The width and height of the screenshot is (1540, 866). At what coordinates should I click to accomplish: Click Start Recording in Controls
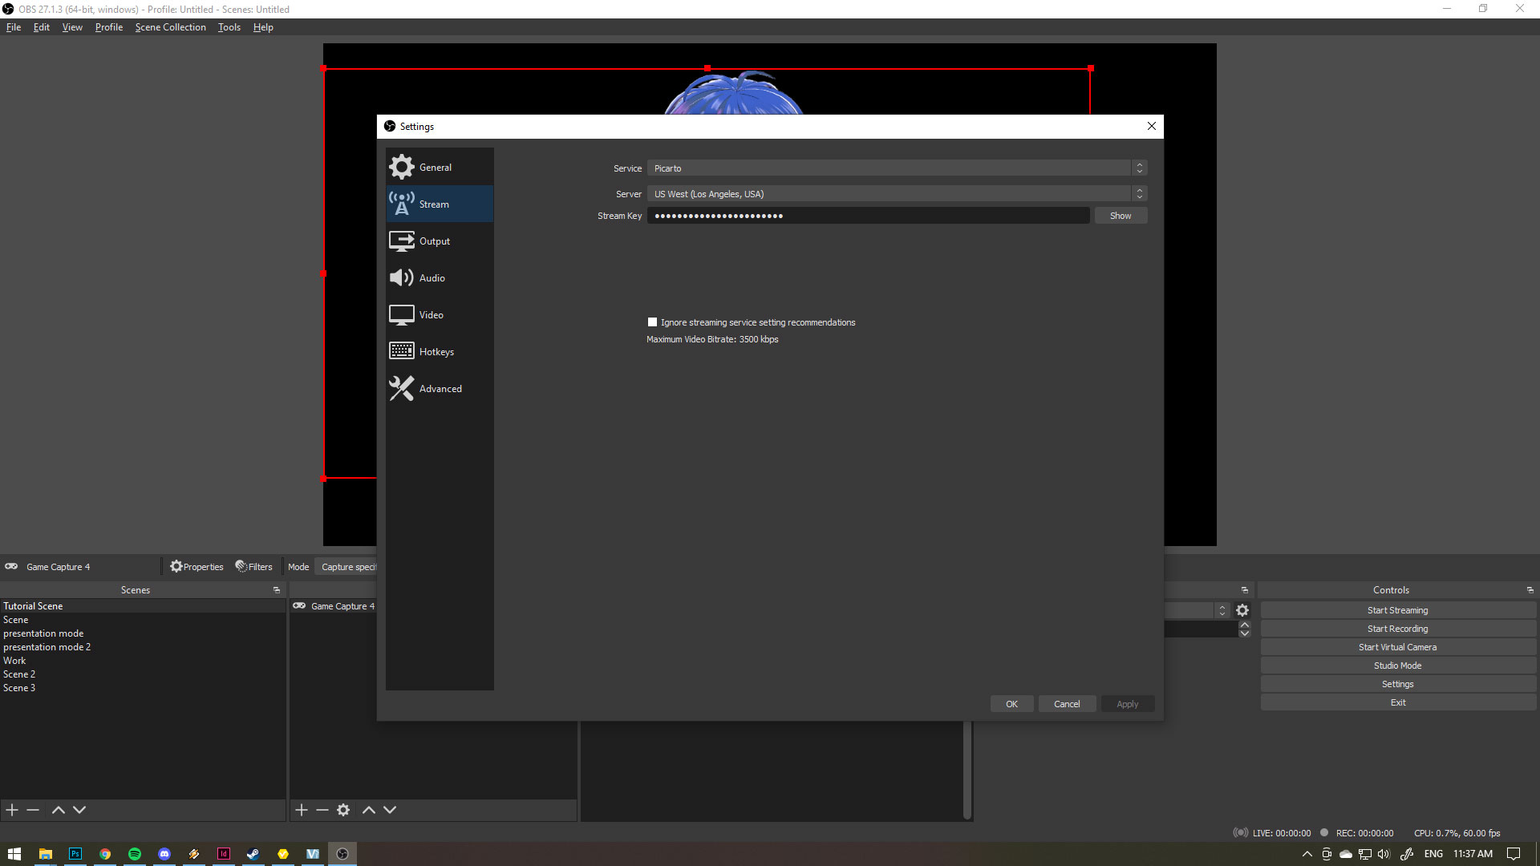(x=1397, y=629)
